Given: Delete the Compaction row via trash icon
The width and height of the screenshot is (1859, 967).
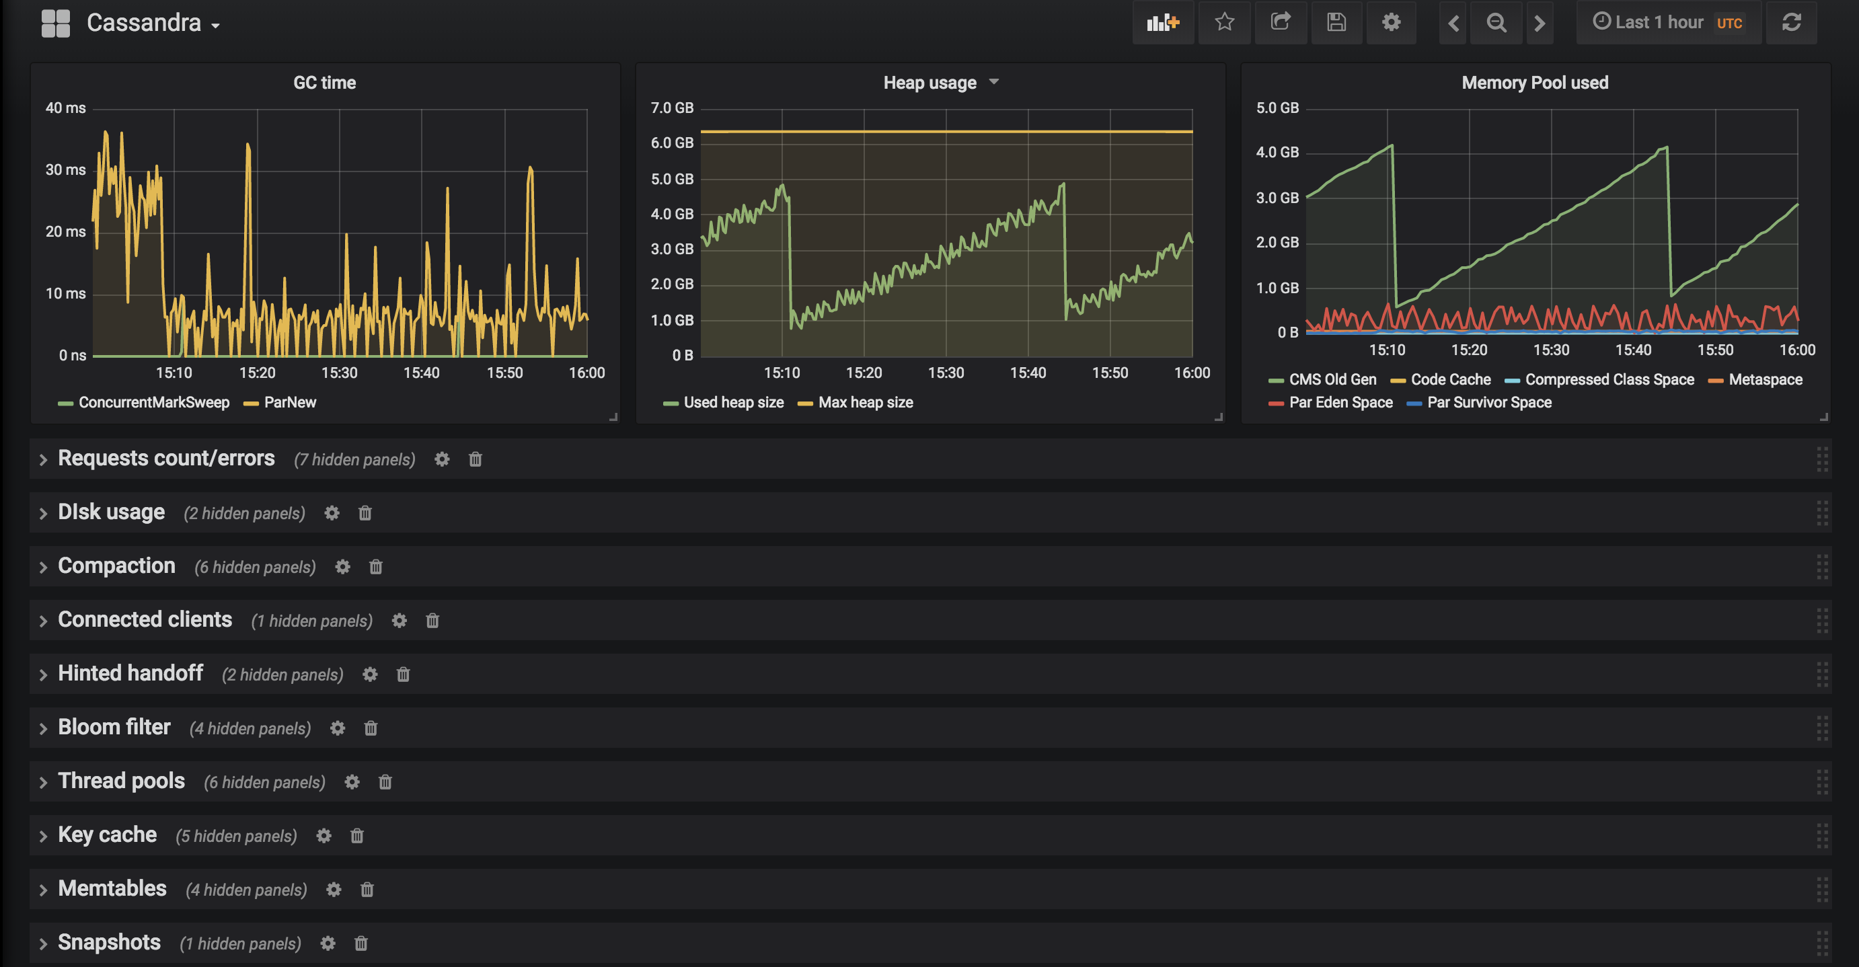Looking at the screenshot, I should (375, 567).
